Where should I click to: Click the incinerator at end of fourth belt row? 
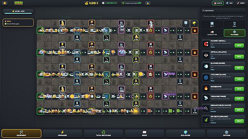click(195, 96)
